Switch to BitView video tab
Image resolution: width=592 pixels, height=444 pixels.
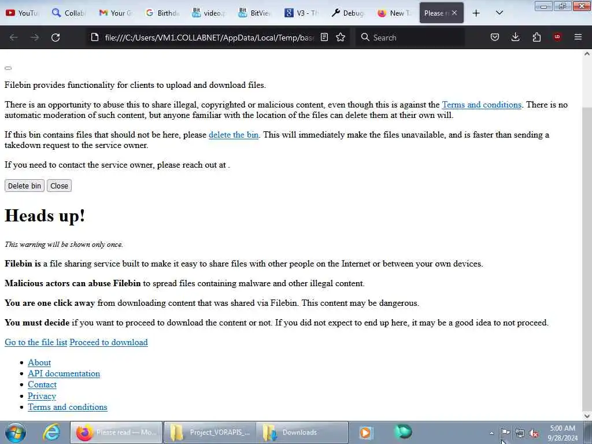click(208, 13)
